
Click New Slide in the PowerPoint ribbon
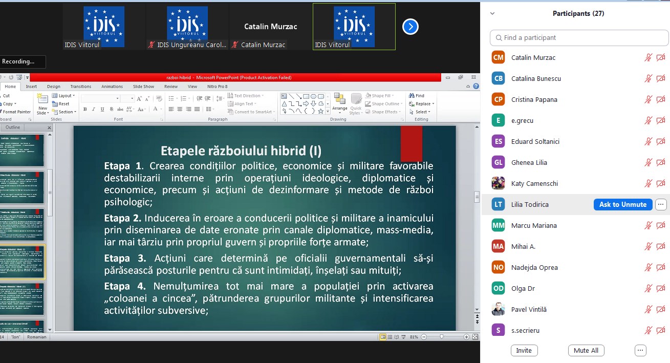(42, 103)
